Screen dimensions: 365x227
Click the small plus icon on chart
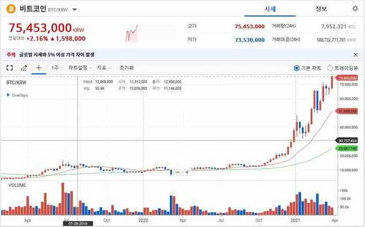[187, 172]
